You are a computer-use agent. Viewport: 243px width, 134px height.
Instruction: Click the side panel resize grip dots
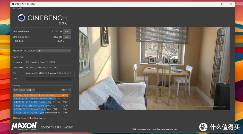coord(74,72)
